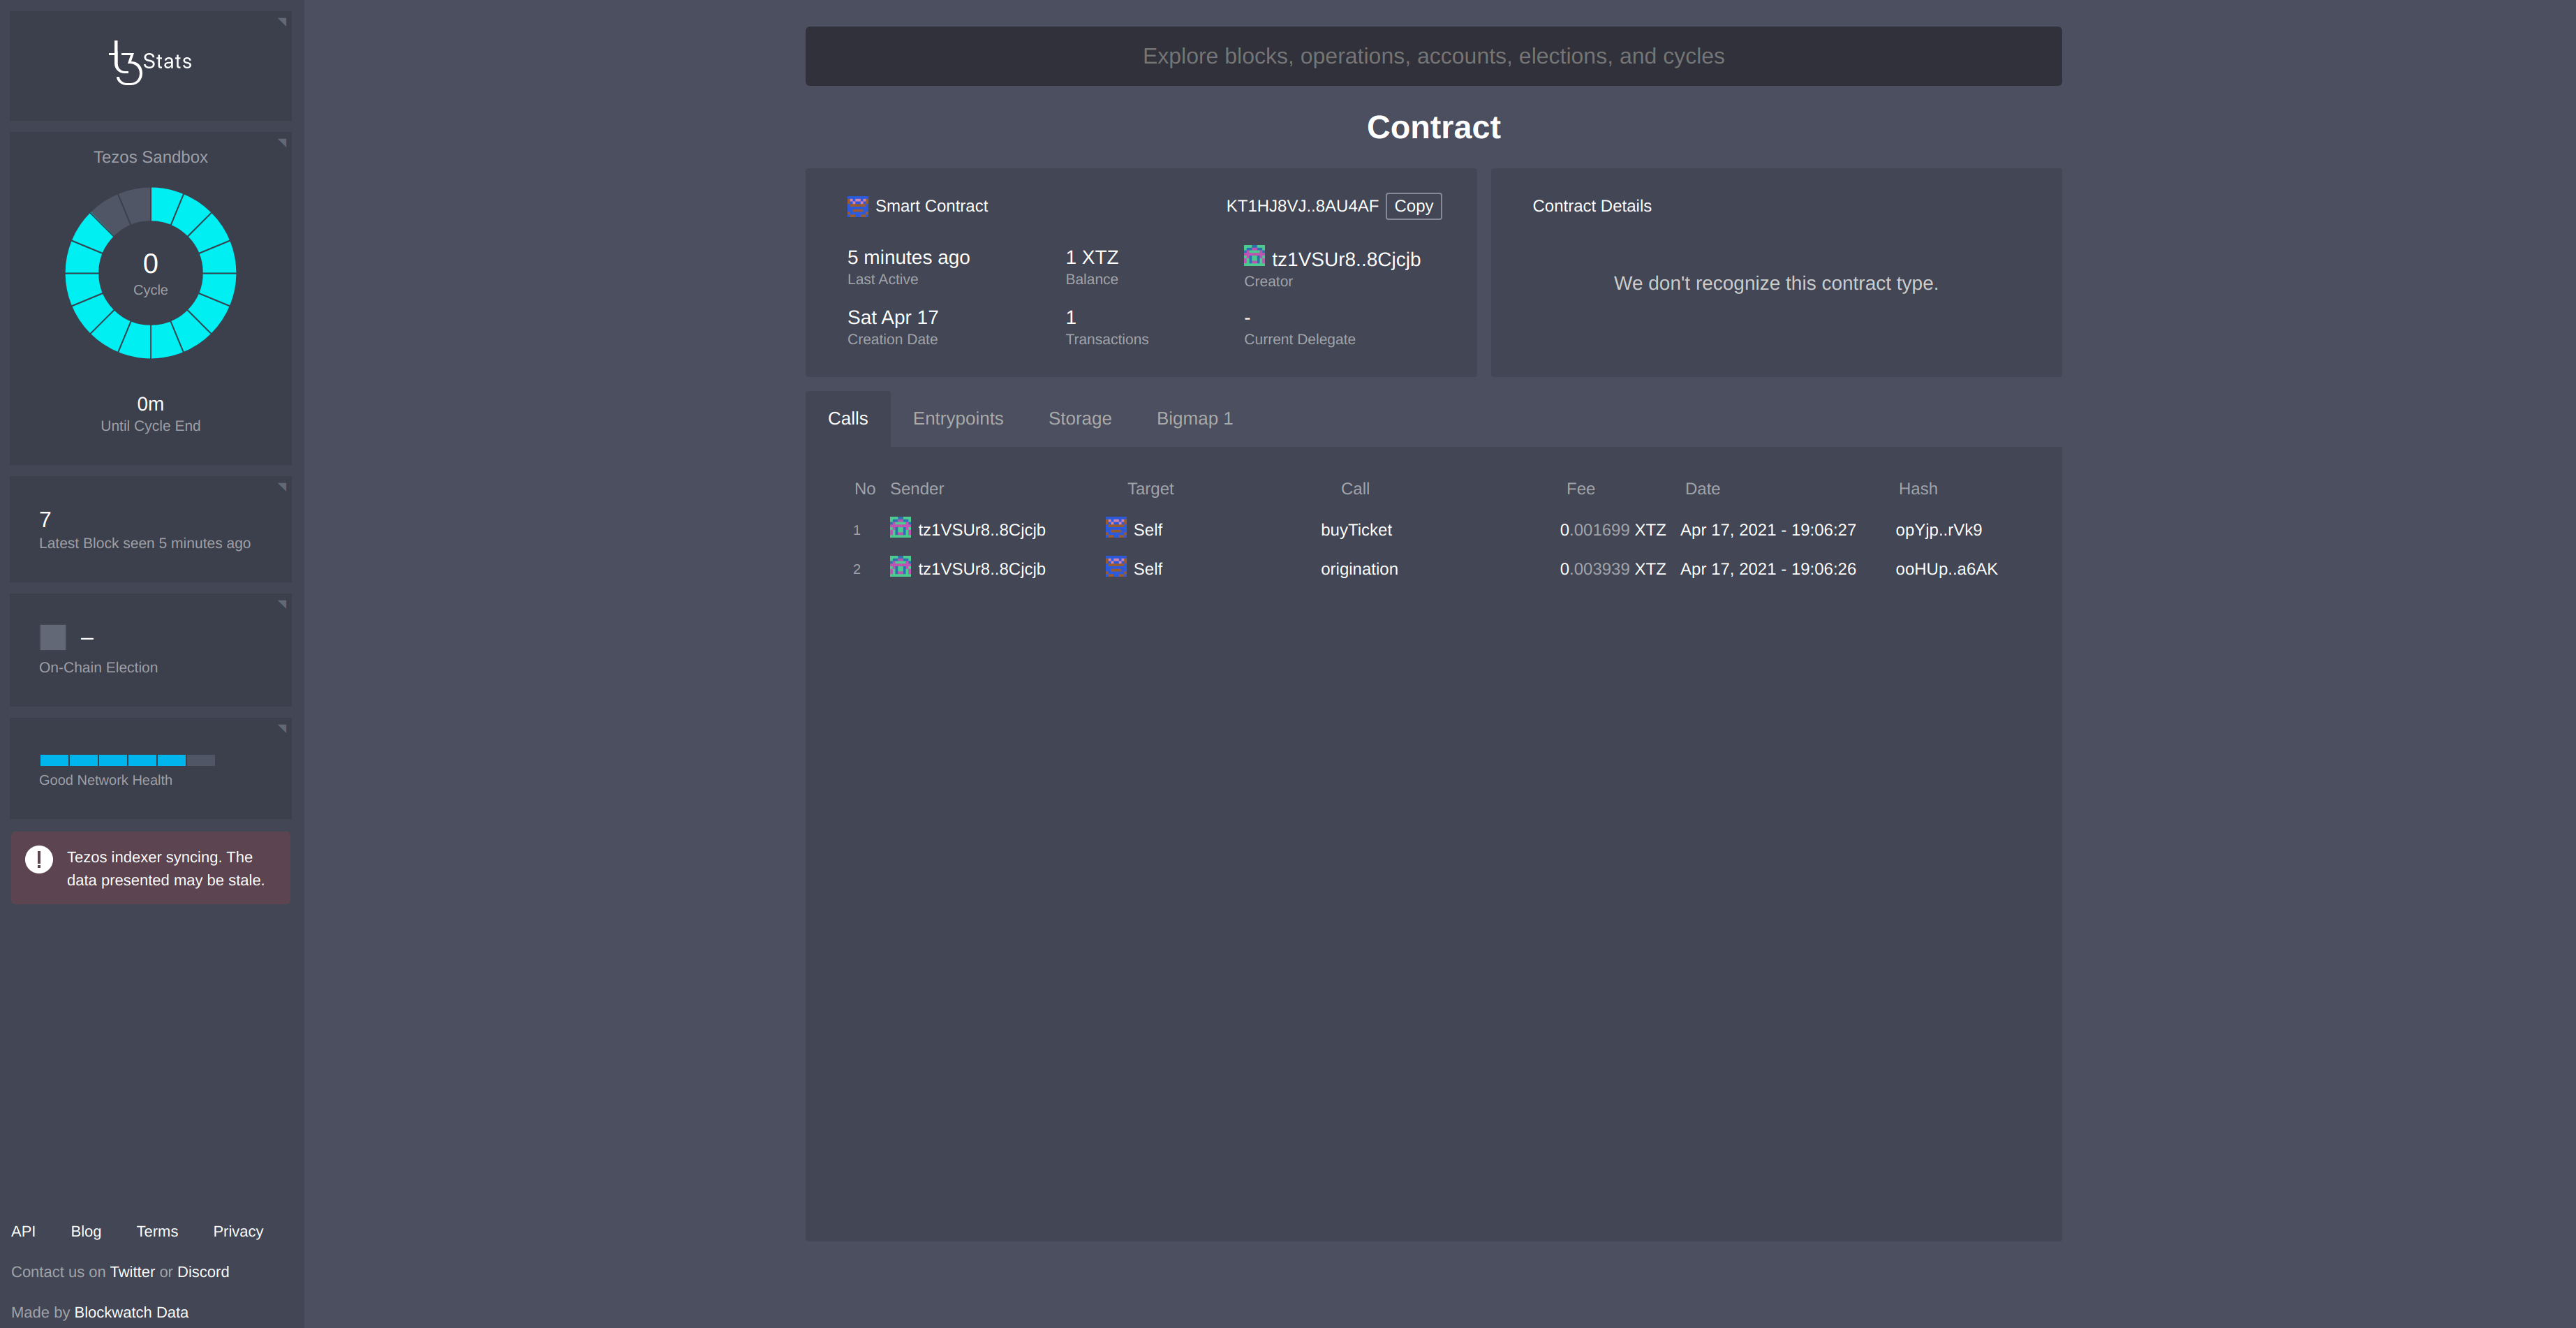Switch to the Entrypoints tab
This screenshot has height=1328, width=2576.
[957, 418]
